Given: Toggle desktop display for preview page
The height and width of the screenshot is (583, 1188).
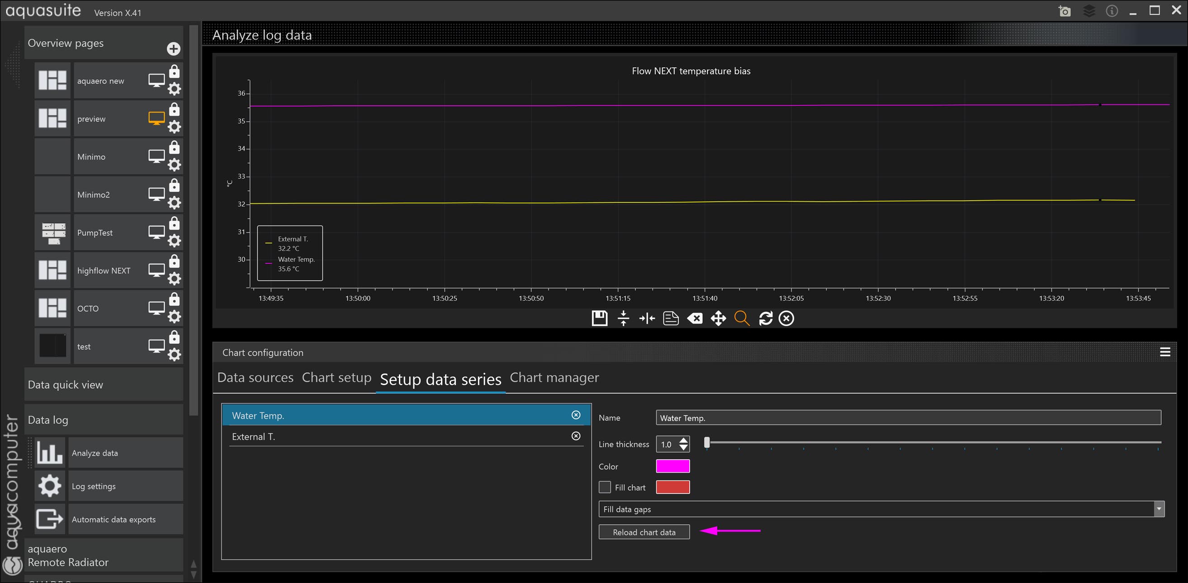Looking at the screenshot, I should point(156,118).
